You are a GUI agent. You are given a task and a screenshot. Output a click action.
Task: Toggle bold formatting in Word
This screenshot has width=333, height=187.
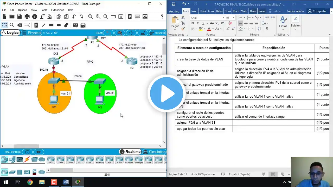(x=193, y=23)
